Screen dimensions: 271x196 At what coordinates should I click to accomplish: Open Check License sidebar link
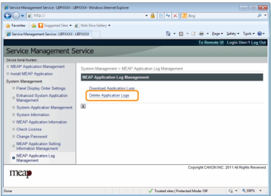(x=29, y=129)
